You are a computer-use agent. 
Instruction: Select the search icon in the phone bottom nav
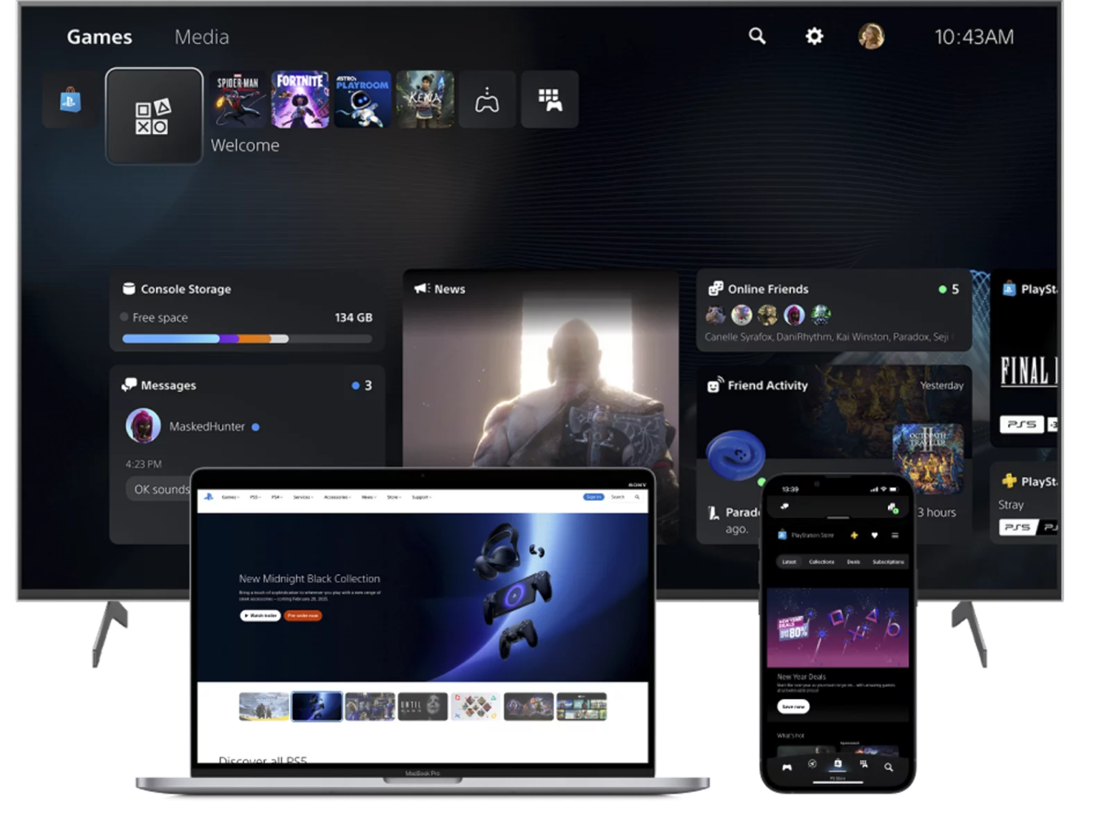coord(889,766)
